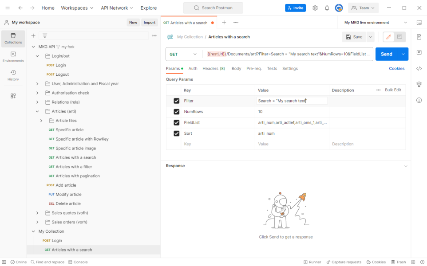Open the Team dropdown
The width and height of the screenshot is (427, 266).
tap(363, 8)
